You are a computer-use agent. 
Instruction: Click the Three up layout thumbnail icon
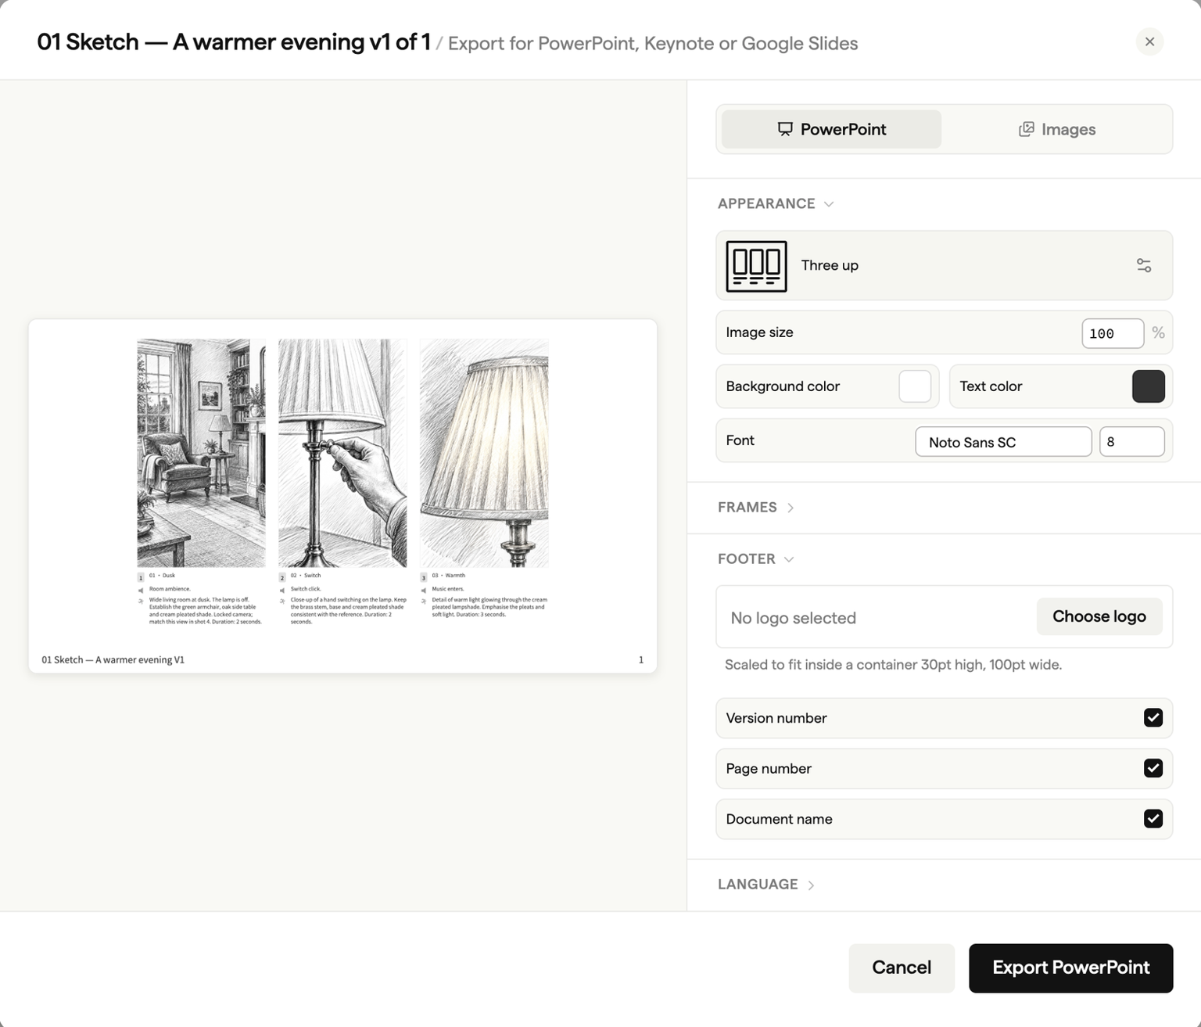pos(756,266)
